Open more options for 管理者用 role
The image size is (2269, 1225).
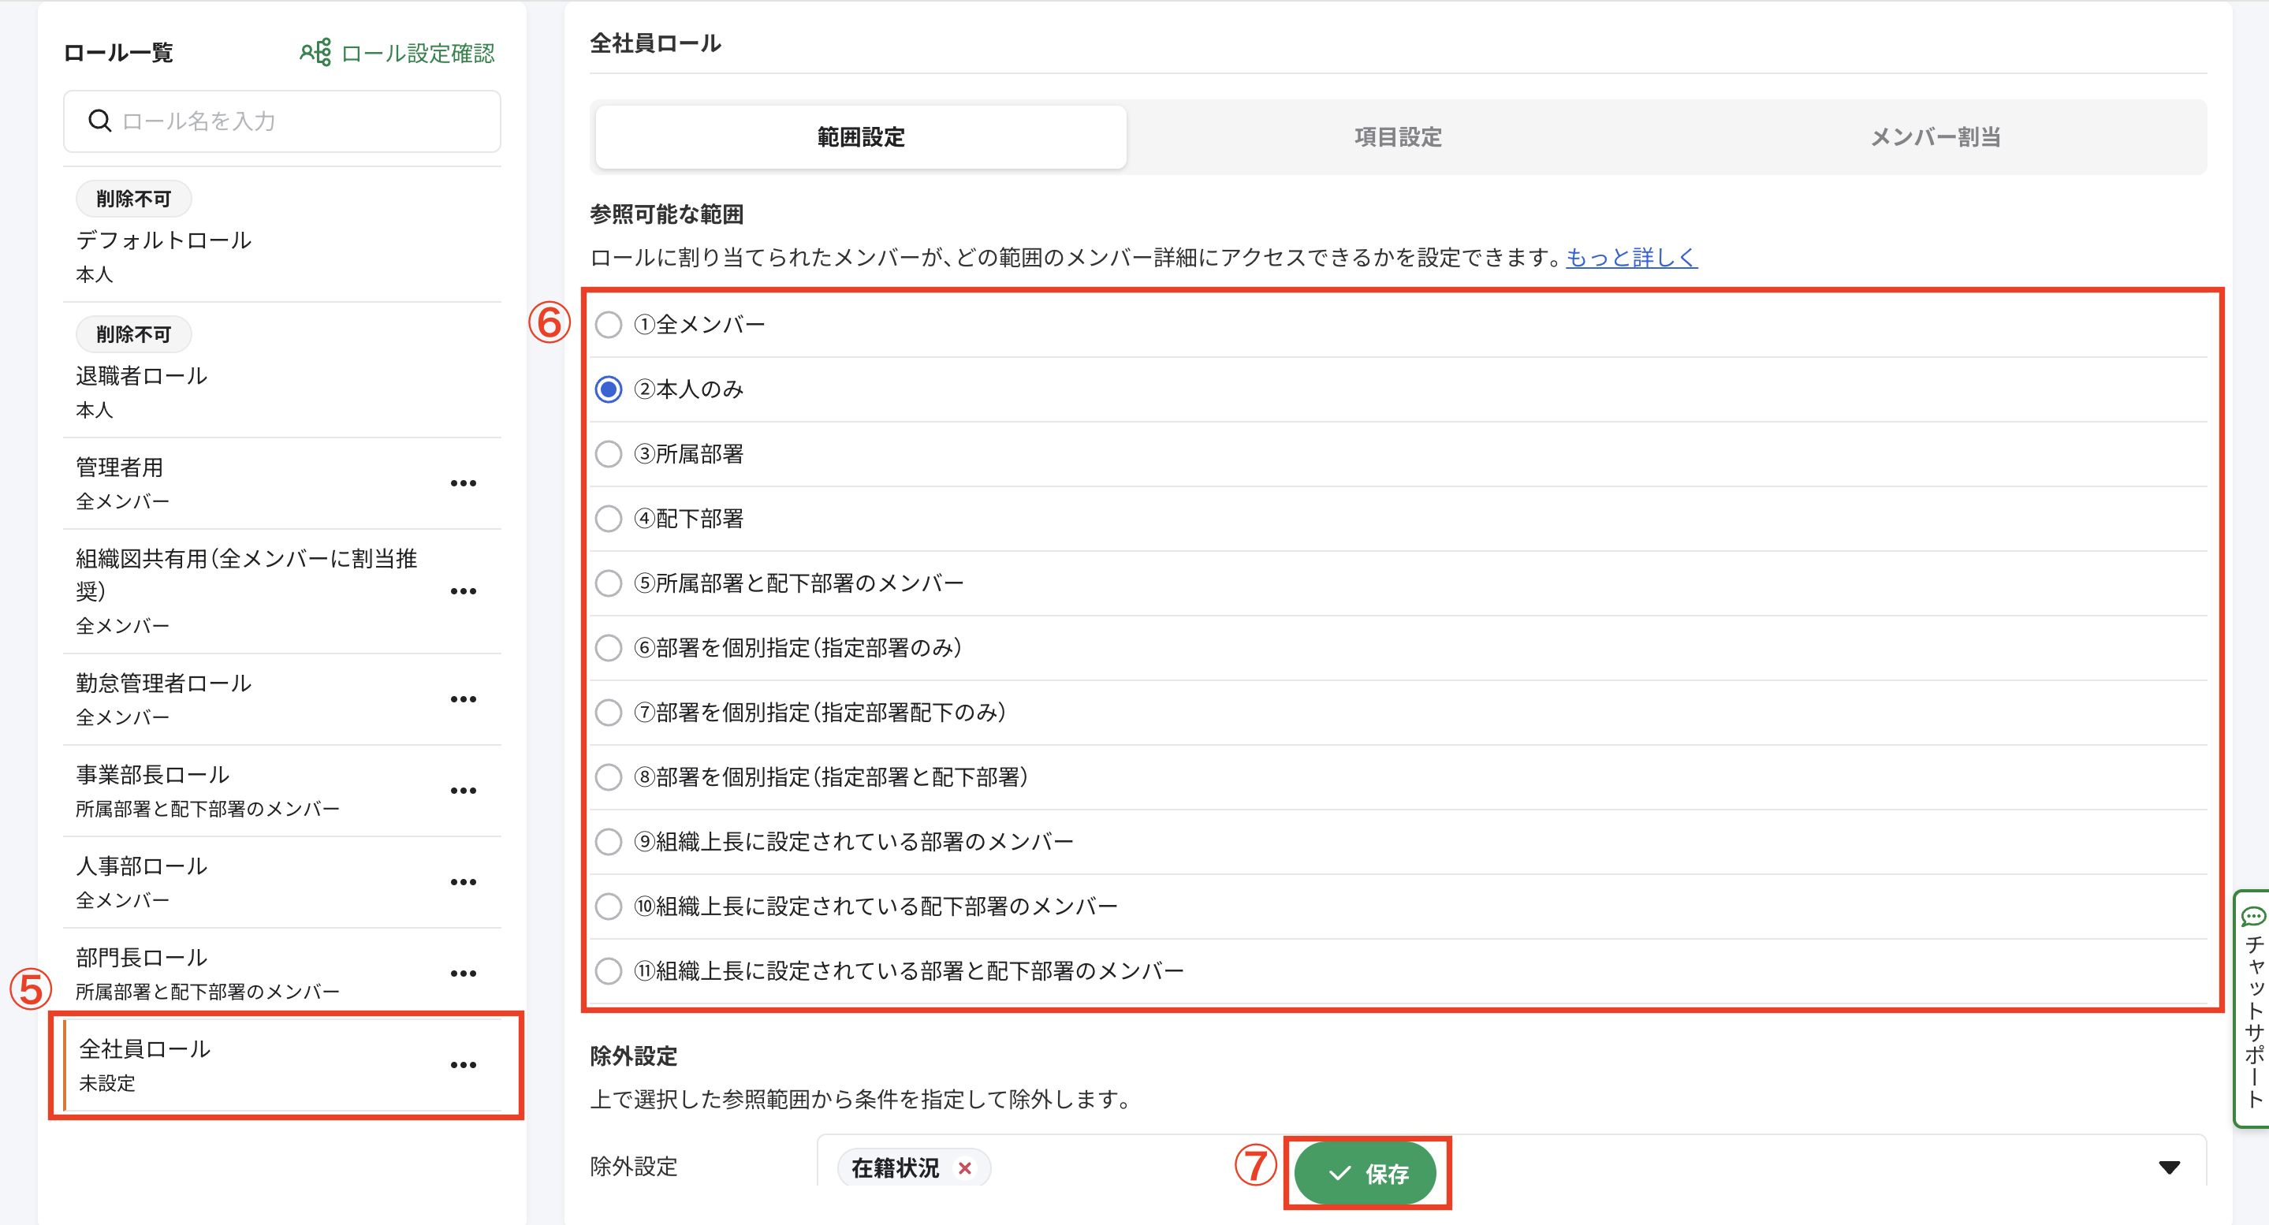[x=464, y=483]
